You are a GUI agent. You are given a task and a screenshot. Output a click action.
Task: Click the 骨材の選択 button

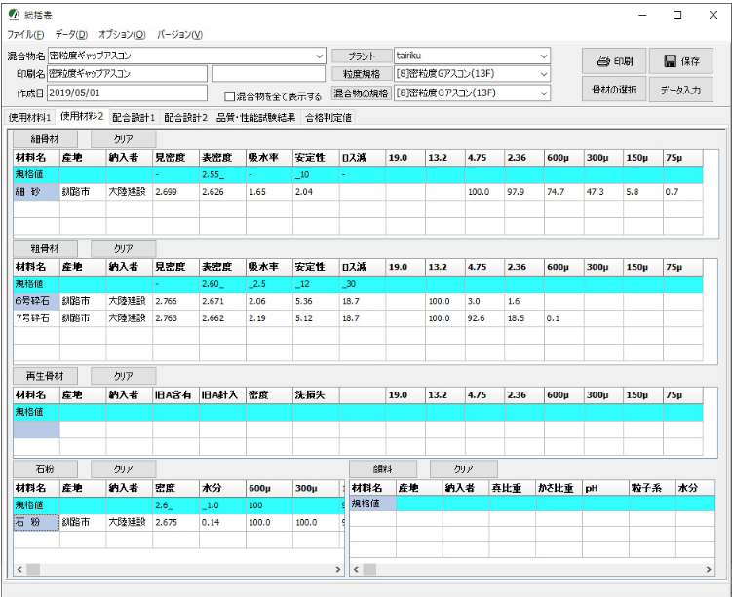click(x=612, y=90)
